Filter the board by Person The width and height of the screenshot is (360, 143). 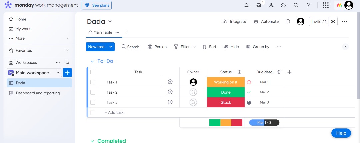[x=157, y=47]
